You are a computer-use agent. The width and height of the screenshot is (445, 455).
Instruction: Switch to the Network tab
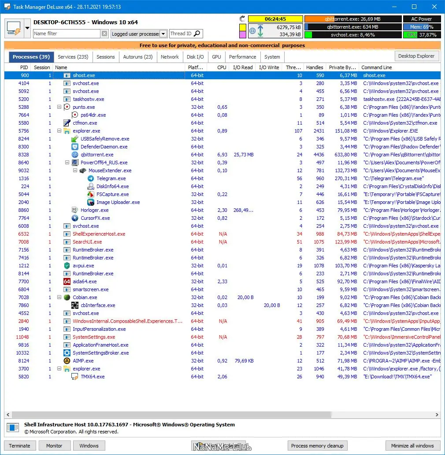170,57
